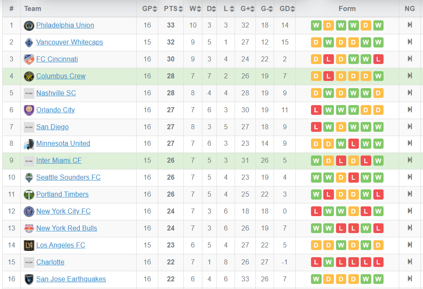This screenshot has width=423, height=289.
Task: Click next-game arrow in Philadelphia Union row
Action: coord(410,25)
